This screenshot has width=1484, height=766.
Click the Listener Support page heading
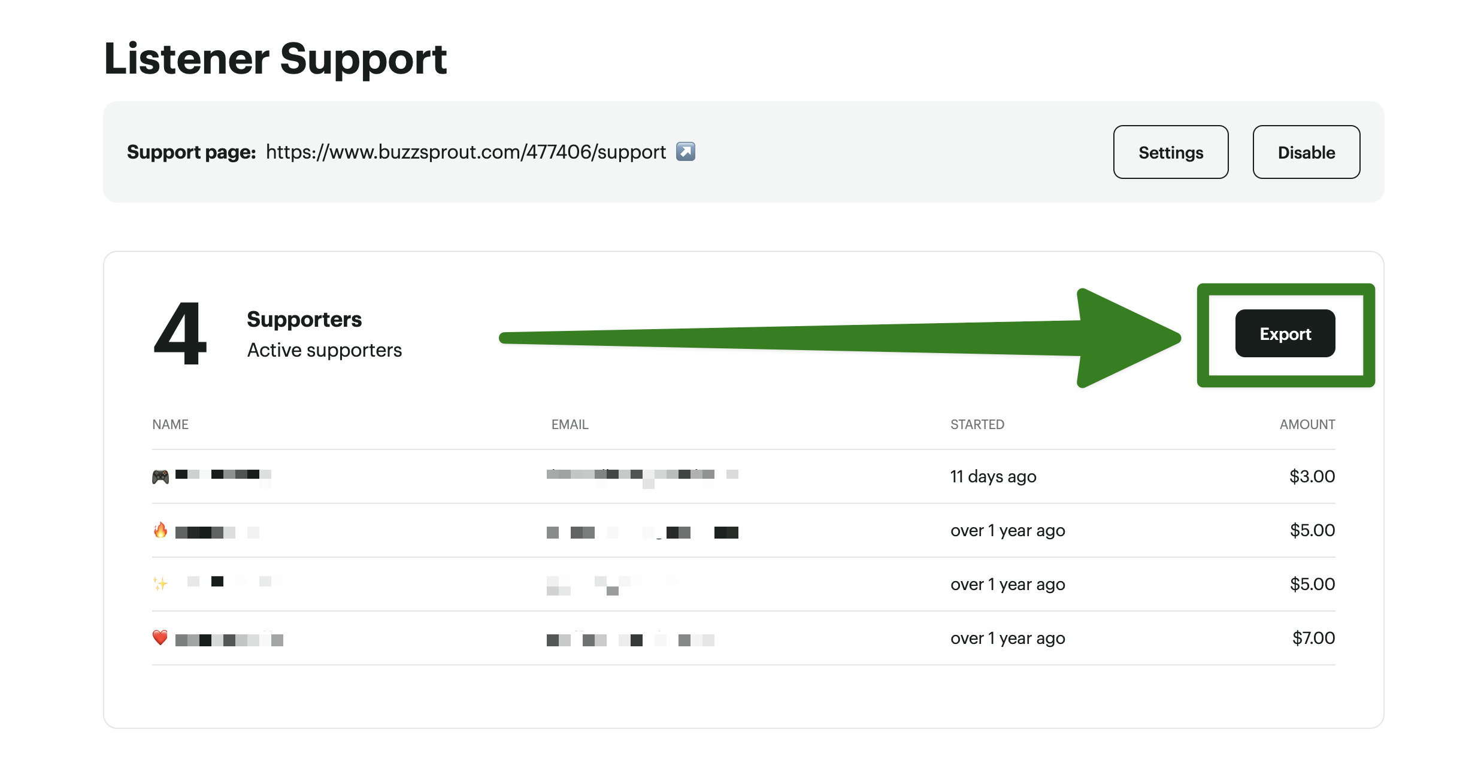pyautogui.click(x=275, y=59)
